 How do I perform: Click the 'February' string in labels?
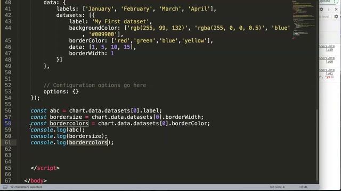136,9
